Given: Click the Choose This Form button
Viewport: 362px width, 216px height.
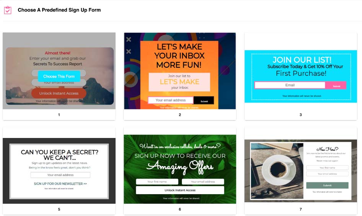Looking at the screenshot, I should pyautogui.click(x=59, y=76).
